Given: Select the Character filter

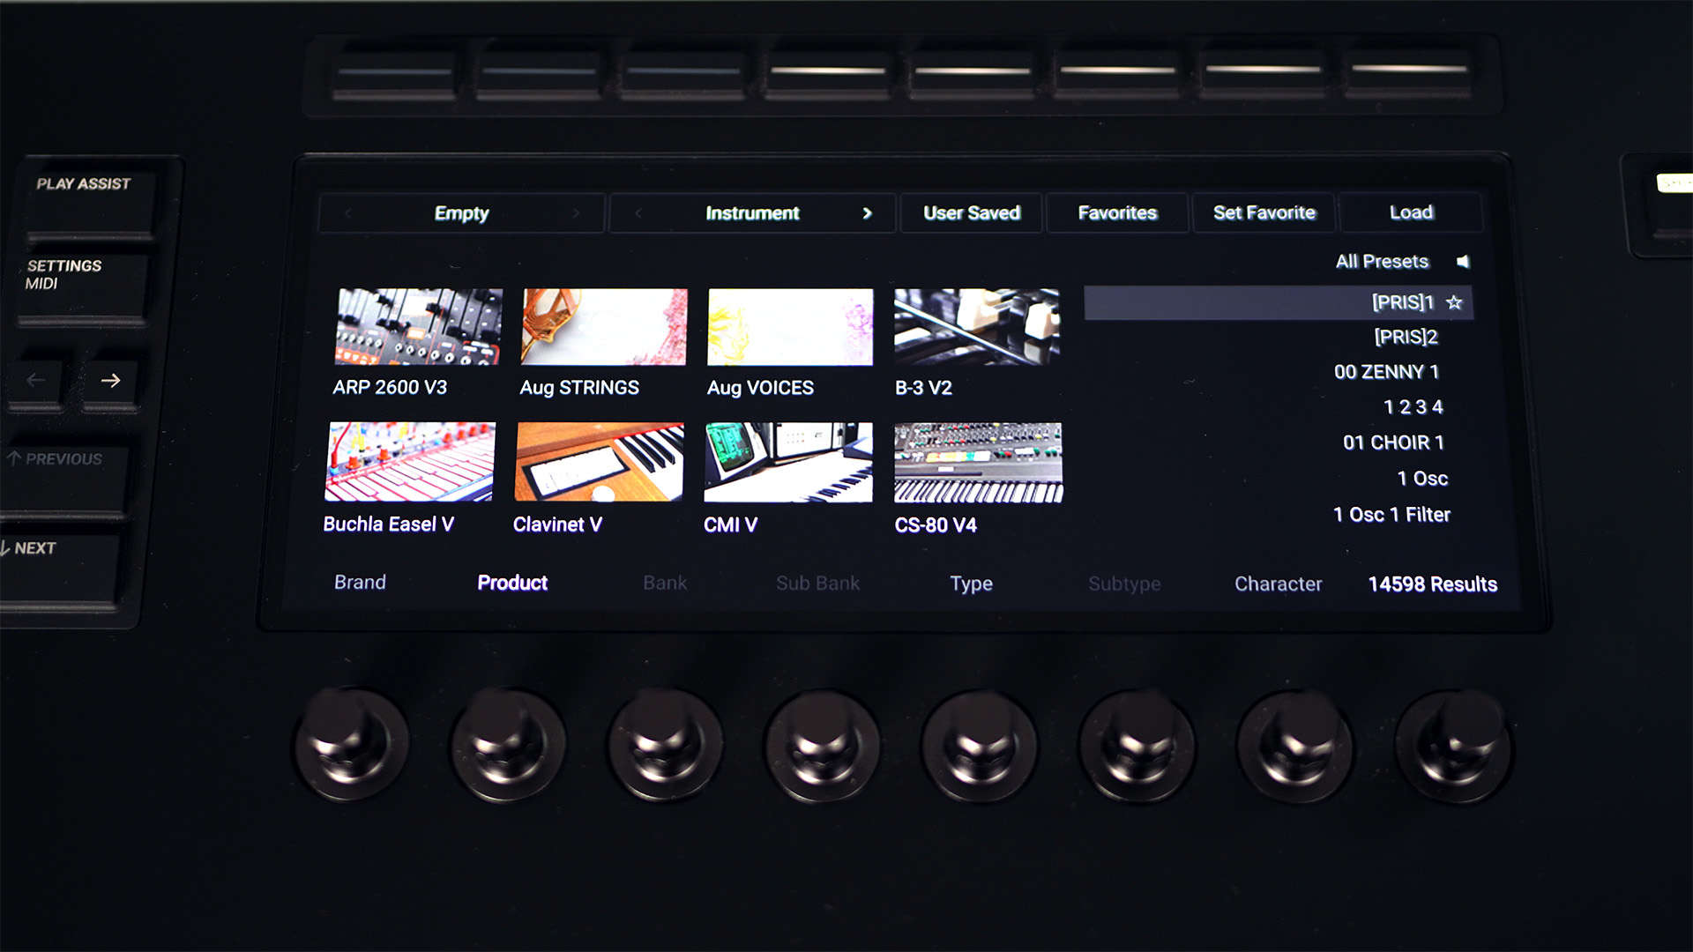Looking at the screenshot, I should point(1278,584).
